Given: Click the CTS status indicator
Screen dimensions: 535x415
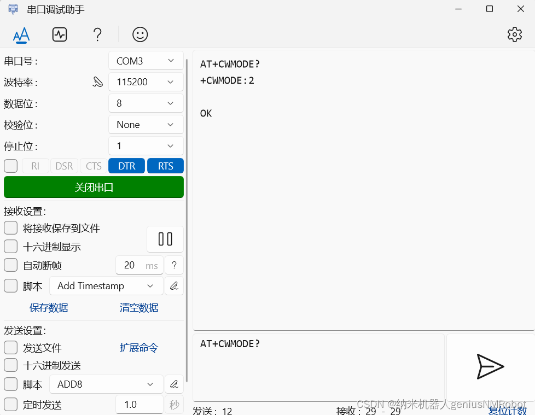Looking at the screenshot, I should point(94,166).
